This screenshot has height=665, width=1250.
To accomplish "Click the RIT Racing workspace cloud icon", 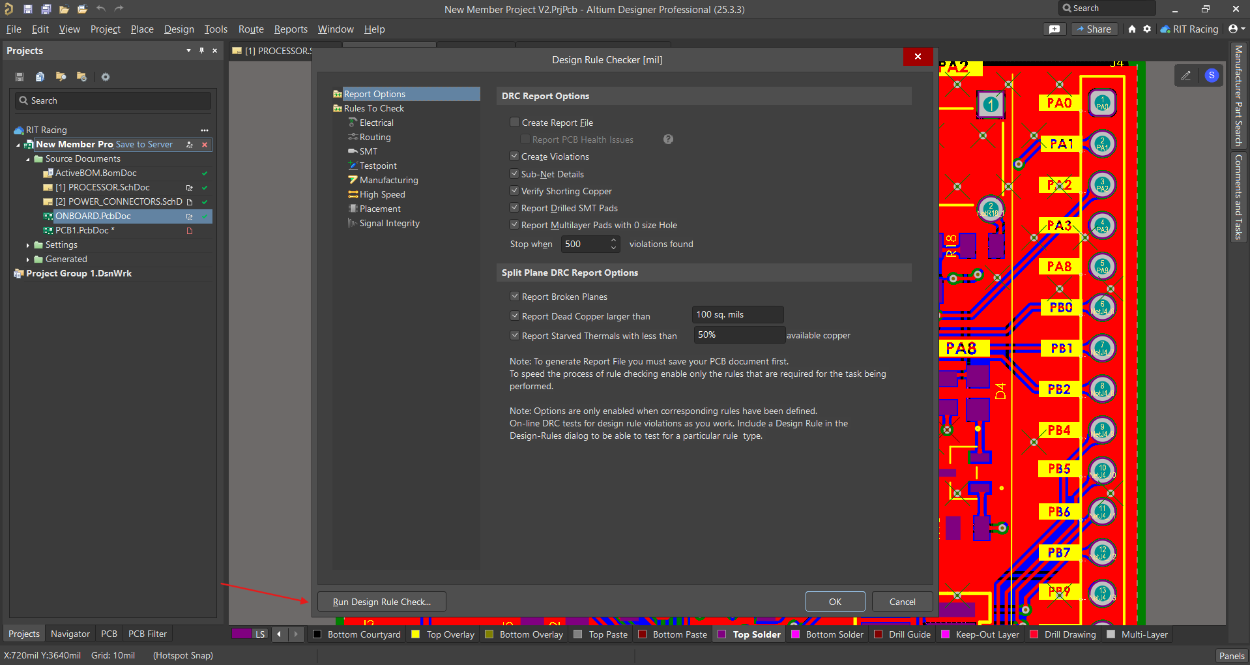I will coord(1165,29).
